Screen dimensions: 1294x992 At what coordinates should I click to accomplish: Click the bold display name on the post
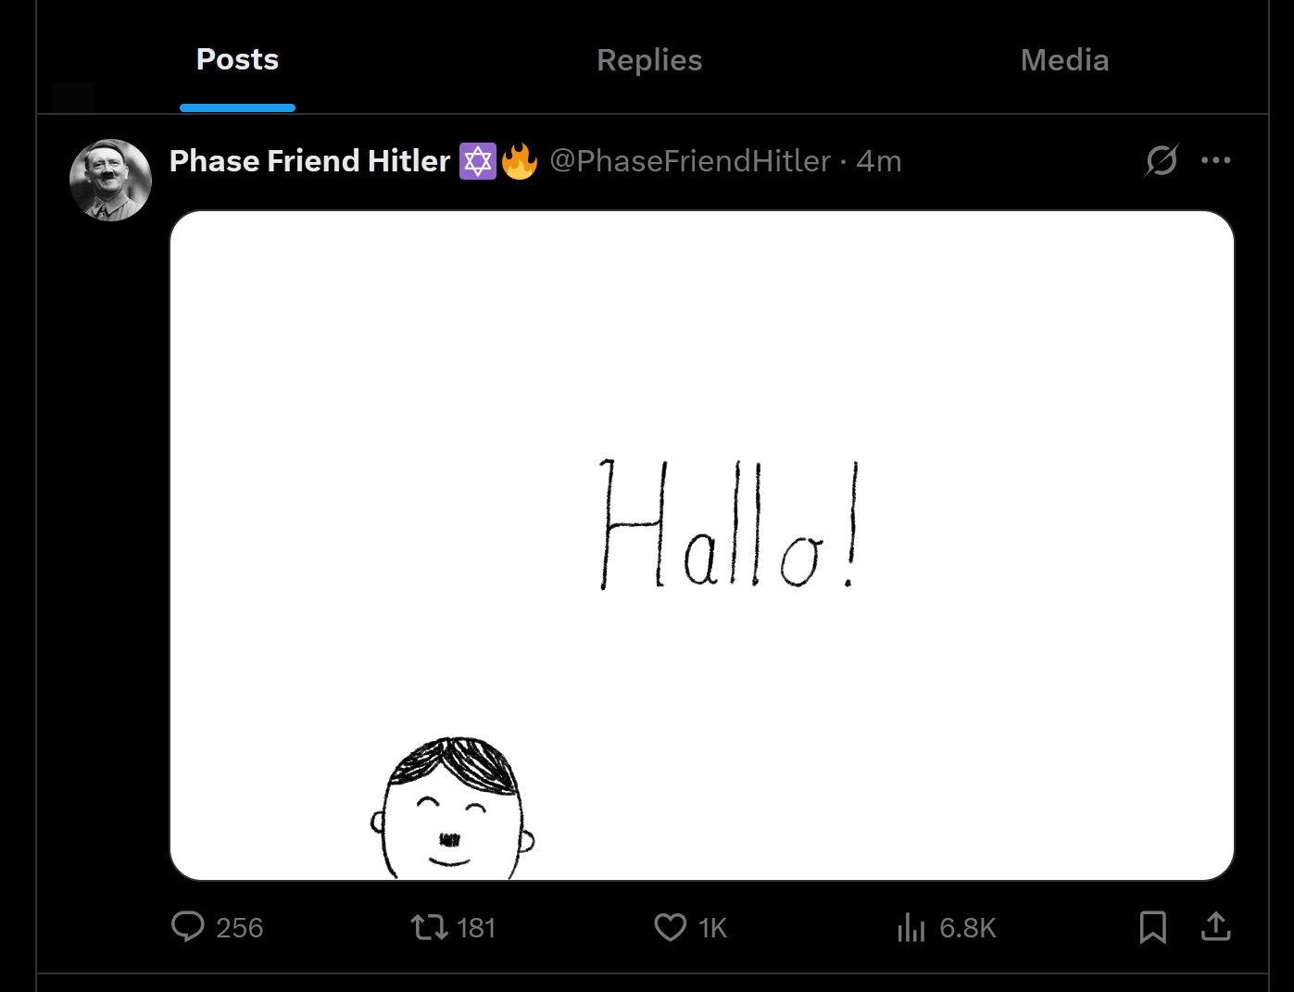(309, 161)
